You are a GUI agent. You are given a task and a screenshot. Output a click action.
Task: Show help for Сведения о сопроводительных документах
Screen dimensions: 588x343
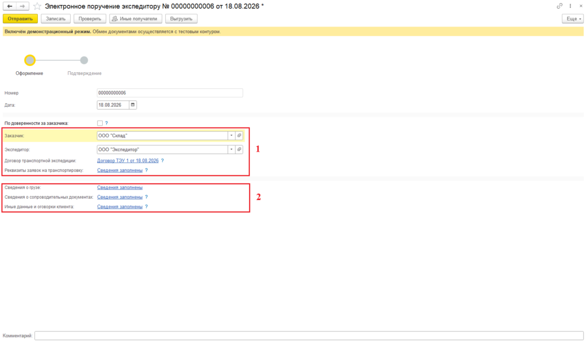[146, 197]
